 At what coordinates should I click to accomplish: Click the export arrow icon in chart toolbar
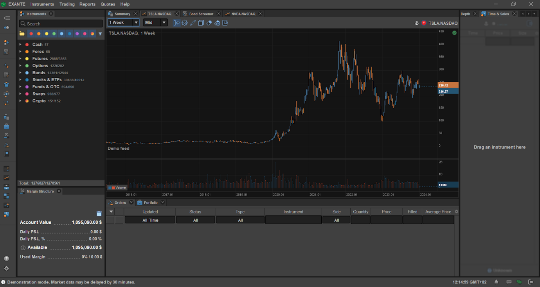[225, 23]
